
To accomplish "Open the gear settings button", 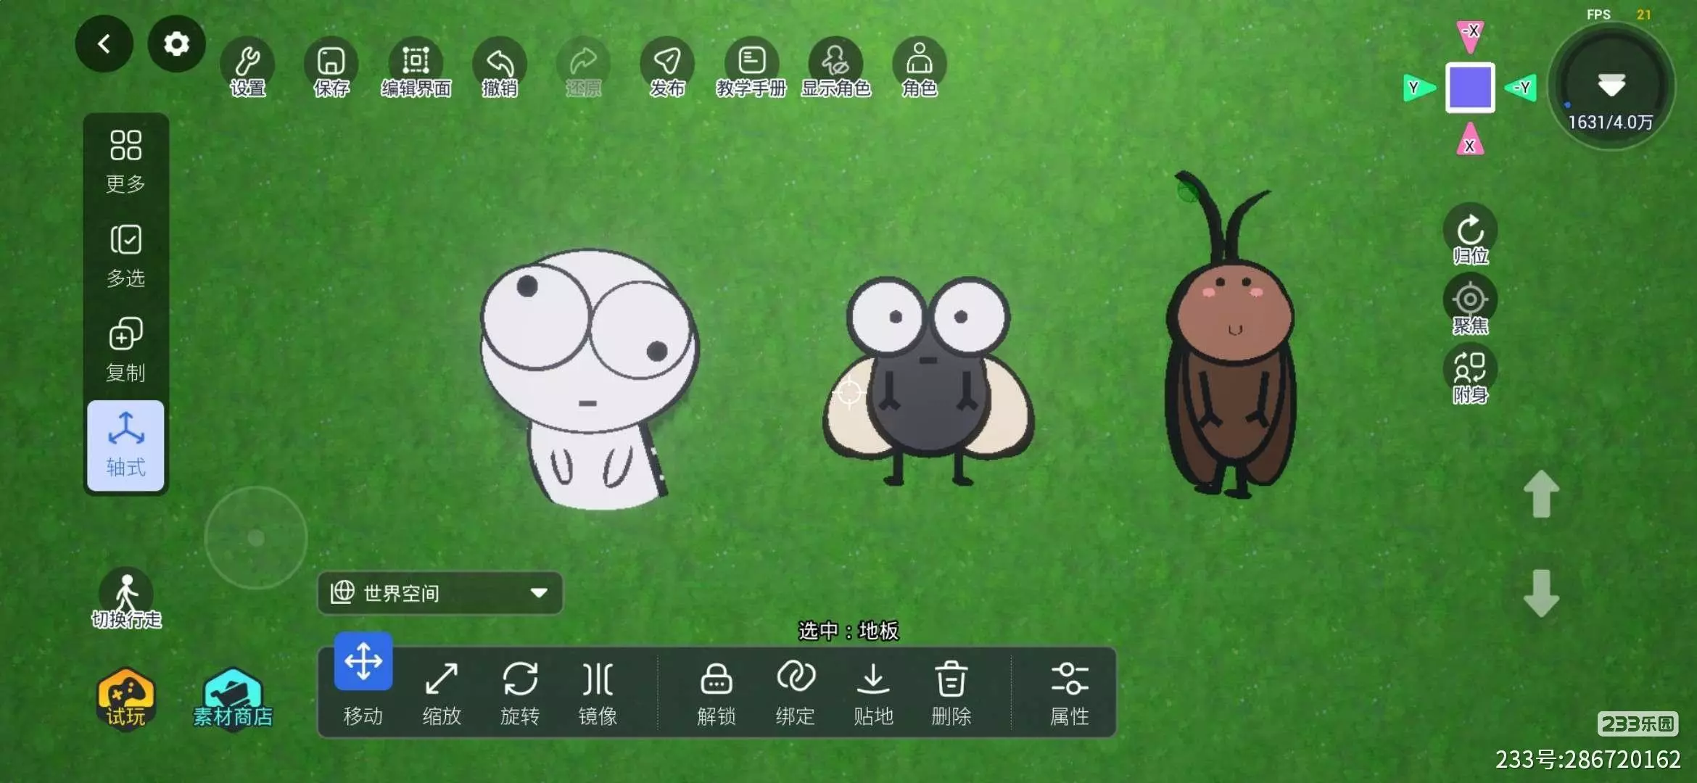I will pos(176,43).
